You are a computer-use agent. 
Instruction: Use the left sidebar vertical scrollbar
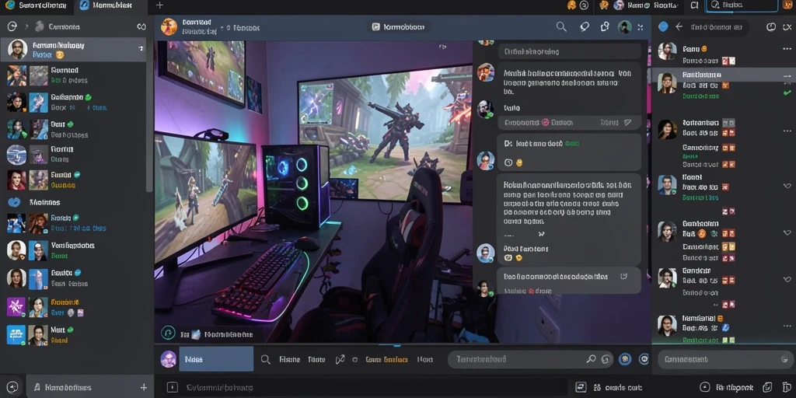coord(149,117)
